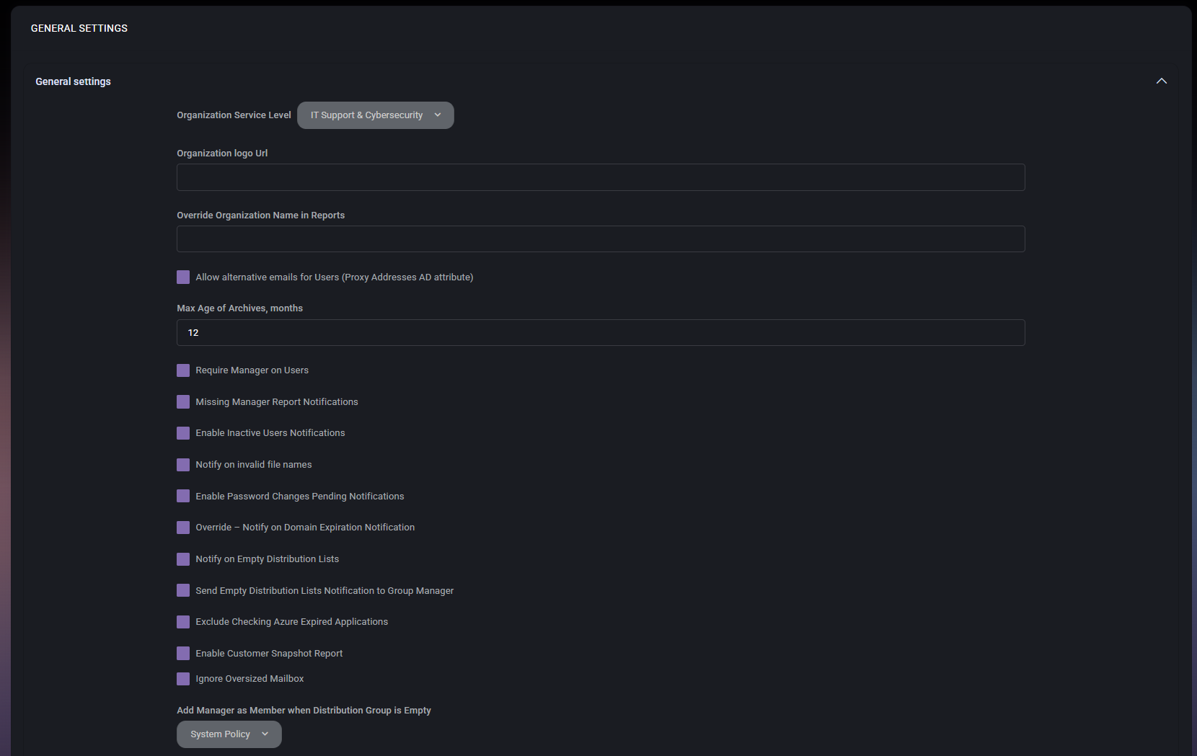Open the System Policy dropdown
Screen dimensions: 1197x756
pyautogui.click(x=229, y=734)
